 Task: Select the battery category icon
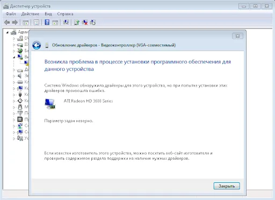point(20,51)
